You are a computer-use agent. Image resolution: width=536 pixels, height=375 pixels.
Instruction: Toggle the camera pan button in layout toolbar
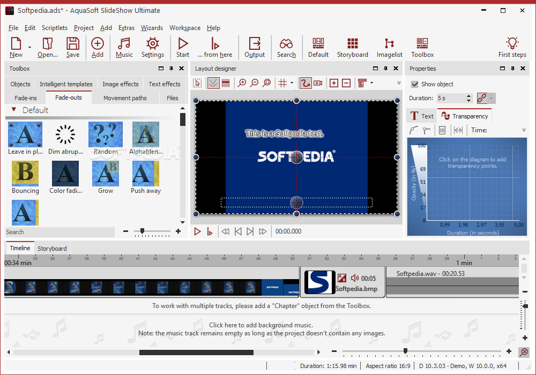pos(318,83)
